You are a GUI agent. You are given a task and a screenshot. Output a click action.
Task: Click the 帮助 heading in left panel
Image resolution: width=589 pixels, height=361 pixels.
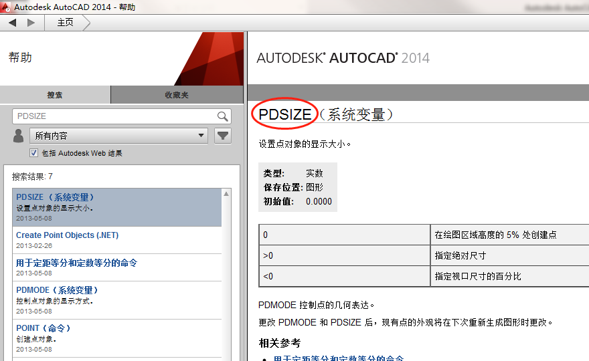pos(20,57)
